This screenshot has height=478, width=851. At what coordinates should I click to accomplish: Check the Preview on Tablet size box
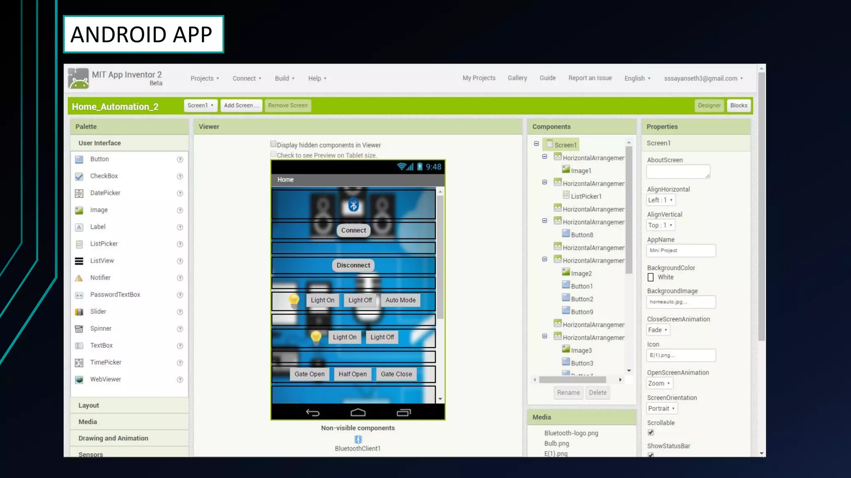[273, 154]
